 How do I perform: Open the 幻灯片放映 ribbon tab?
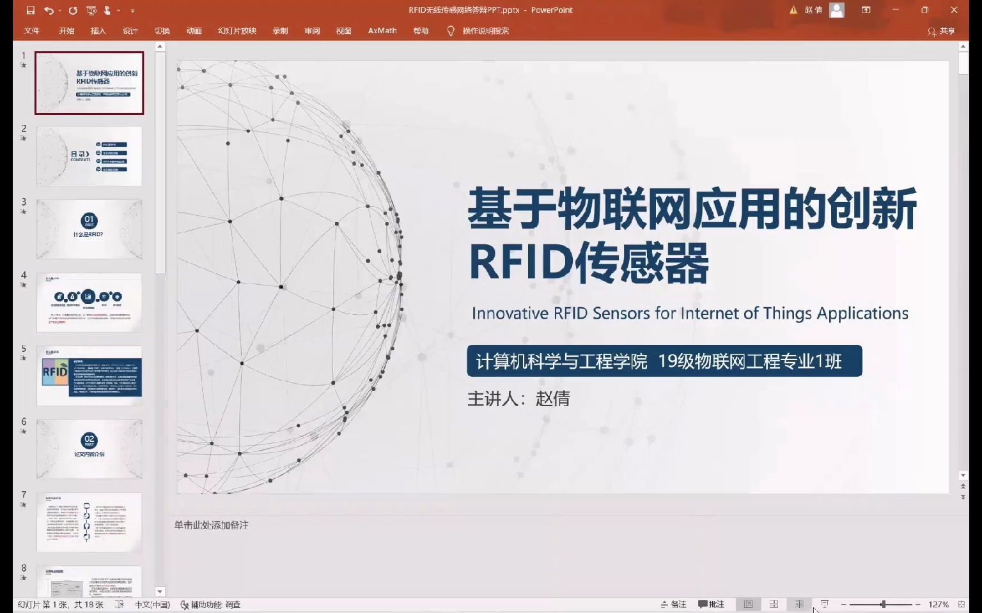coord(237,31)
